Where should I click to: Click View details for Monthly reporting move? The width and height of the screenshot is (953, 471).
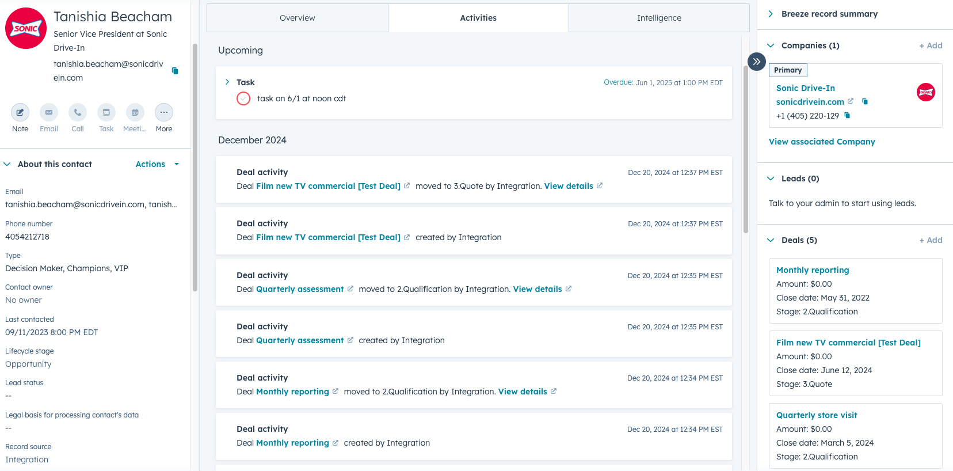[x=523, y=392]
